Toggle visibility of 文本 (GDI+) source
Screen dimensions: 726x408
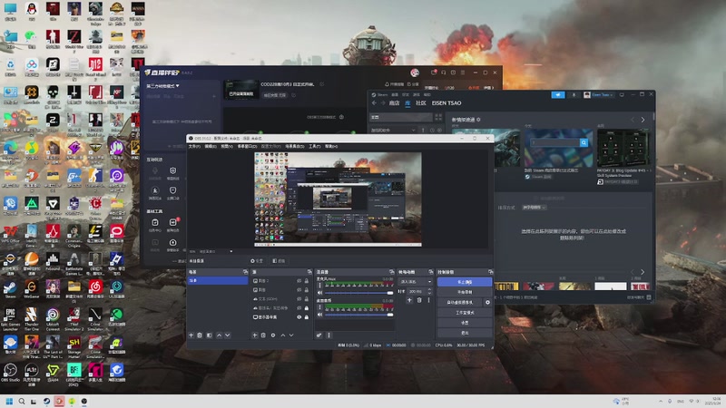[x=299, y=299]
